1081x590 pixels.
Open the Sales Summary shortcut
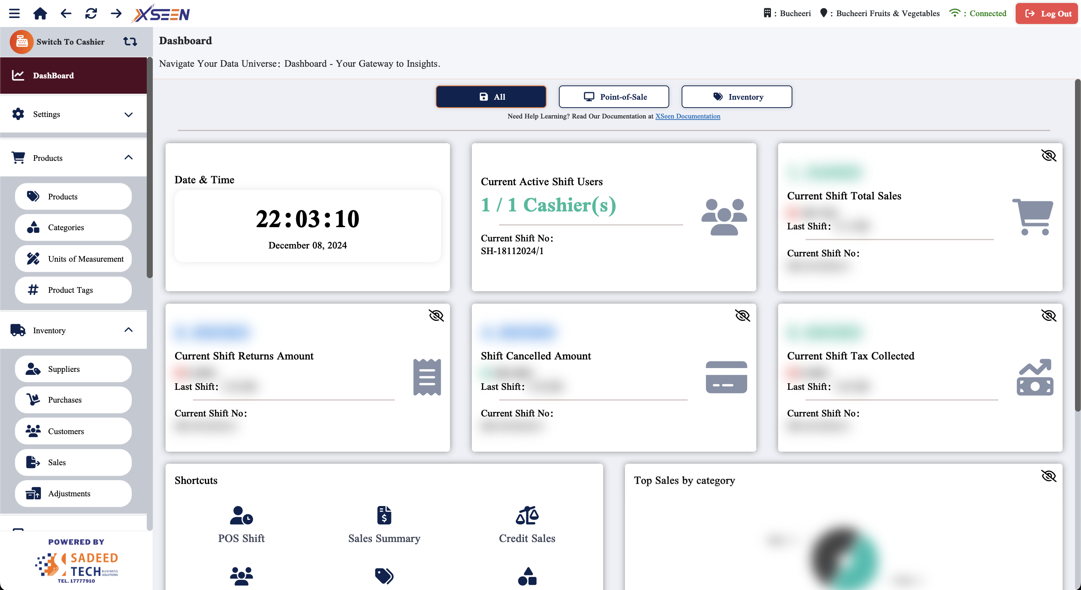384,524
